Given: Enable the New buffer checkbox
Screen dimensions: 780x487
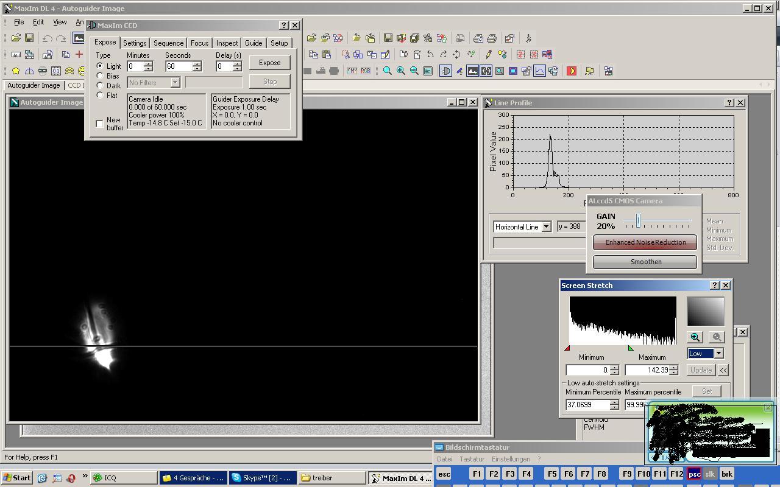Looking at the screenshot, I should 100,124.
